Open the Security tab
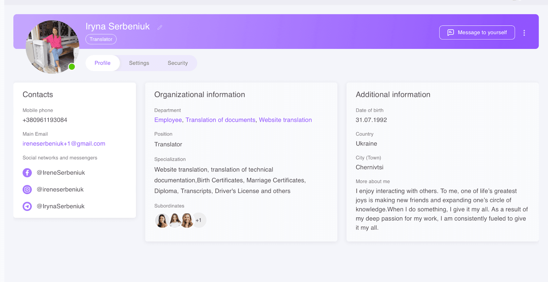 tap(177, 63)
